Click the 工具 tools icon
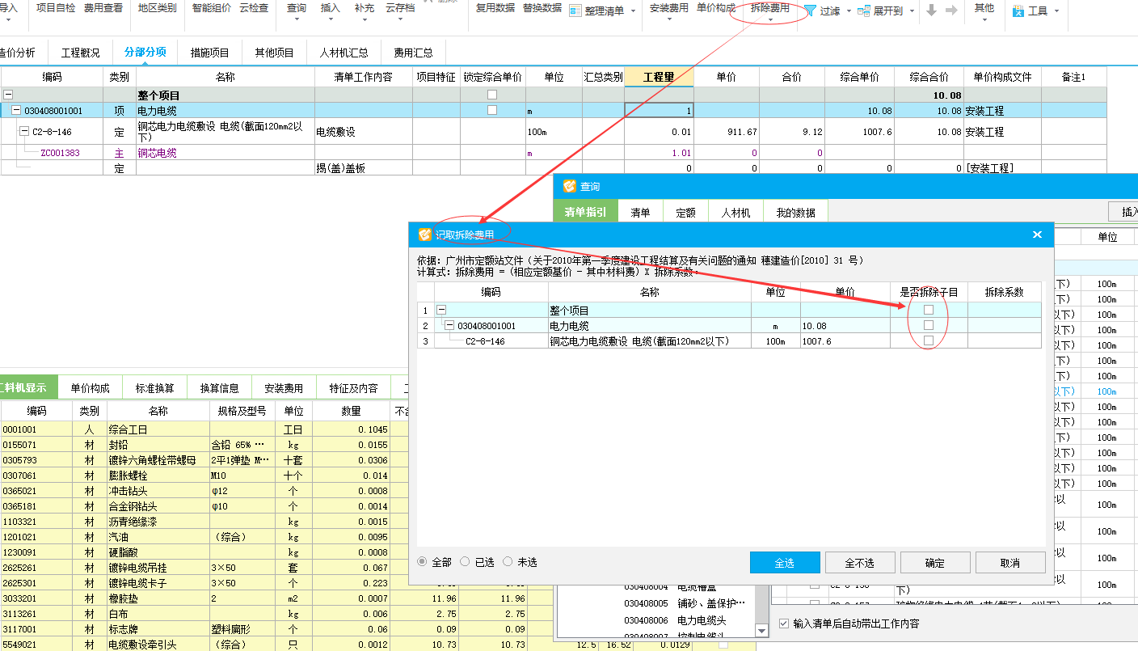This screenshot has width=1138, height=651. point(1018,11)
